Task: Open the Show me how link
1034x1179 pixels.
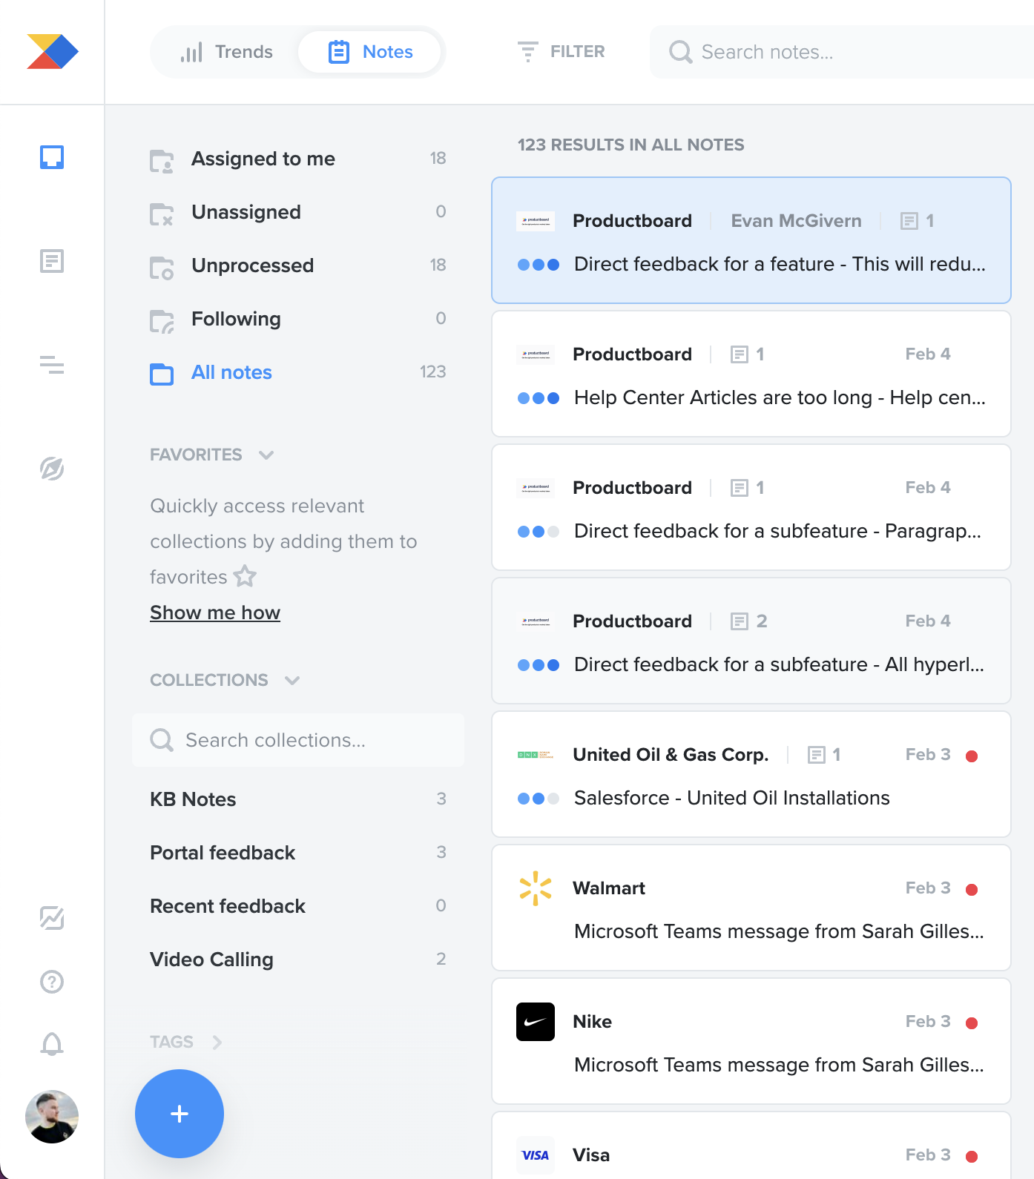Action: (215, 612)
